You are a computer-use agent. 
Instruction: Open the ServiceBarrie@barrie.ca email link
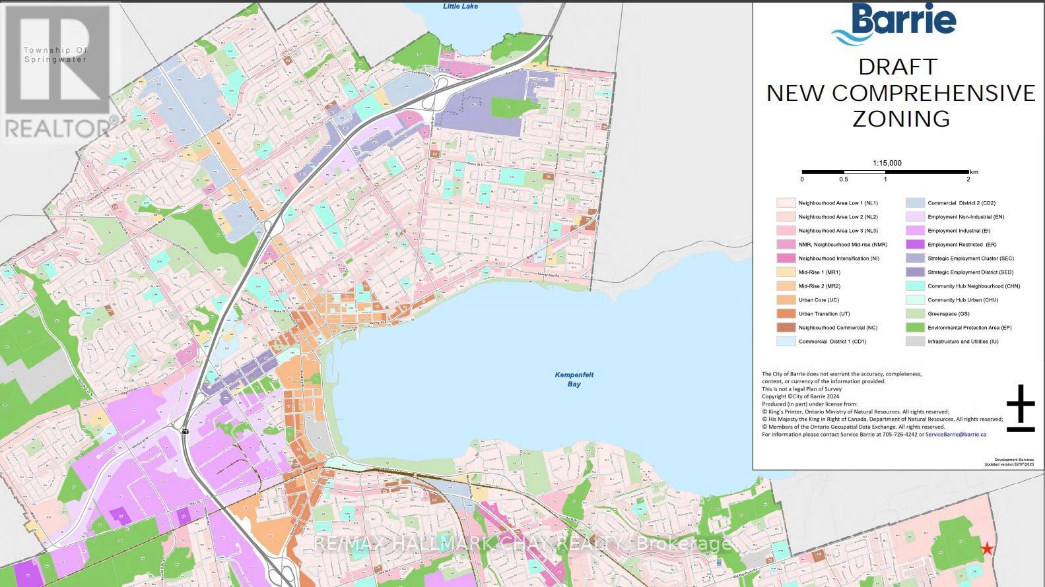point(955,435)
